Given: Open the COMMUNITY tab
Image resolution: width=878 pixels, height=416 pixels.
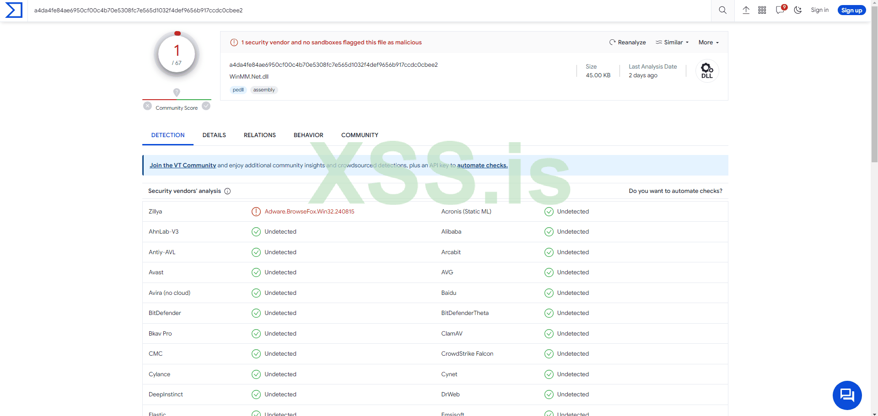Looking at the screenshot, I should [x=360, y=135].
